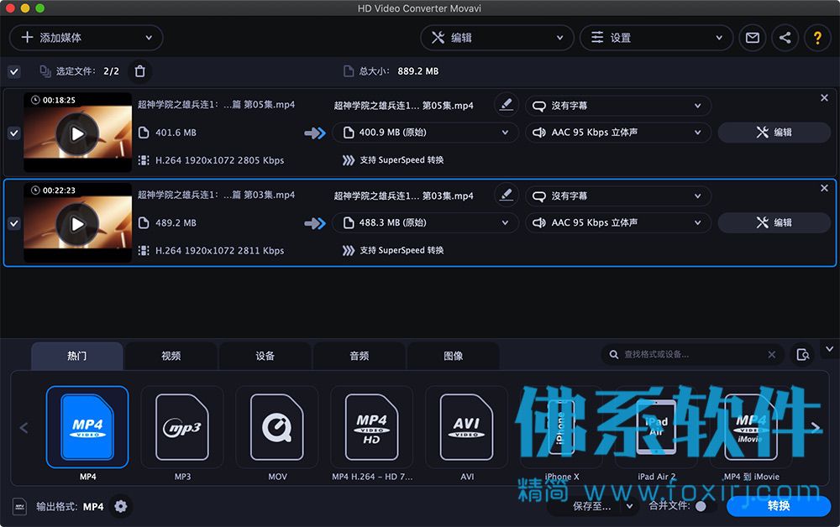
Task: Toggle the select-all files checkbox
Action: click(14, 71)
